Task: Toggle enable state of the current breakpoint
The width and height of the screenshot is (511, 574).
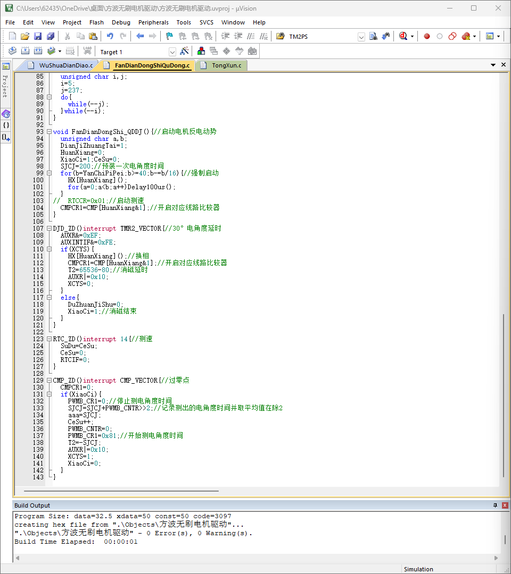Action: click(x=440, y=36)
